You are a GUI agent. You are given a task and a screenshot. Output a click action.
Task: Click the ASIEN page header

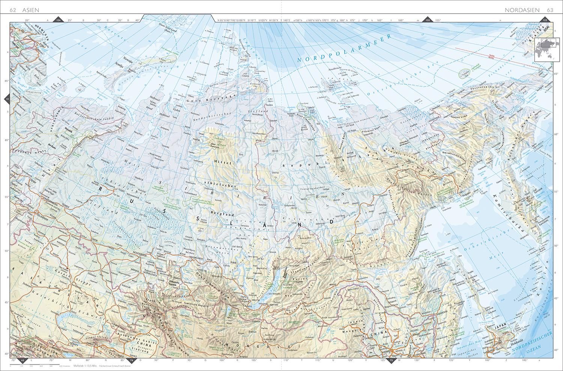tap(30, 10)
